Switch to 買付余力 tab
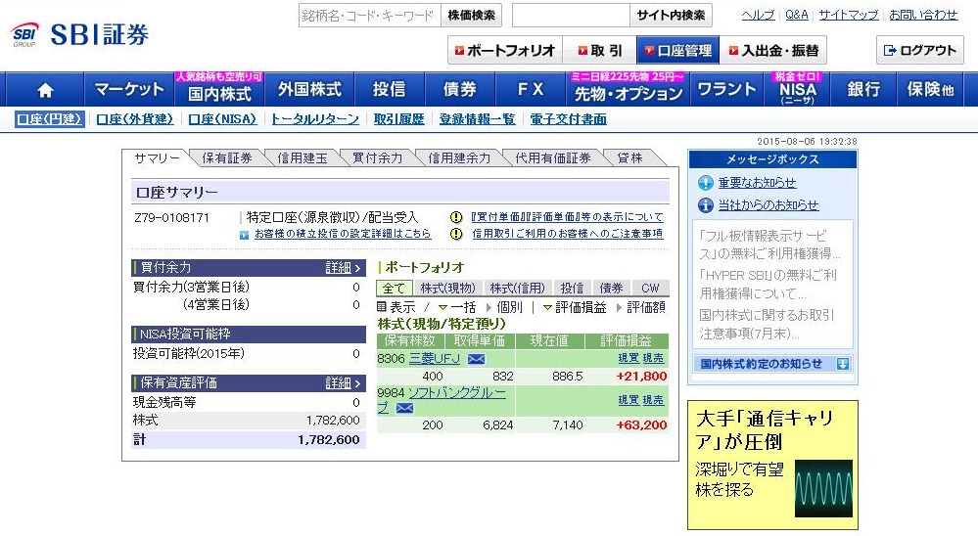The image size is (978, 536). point(377,158)
